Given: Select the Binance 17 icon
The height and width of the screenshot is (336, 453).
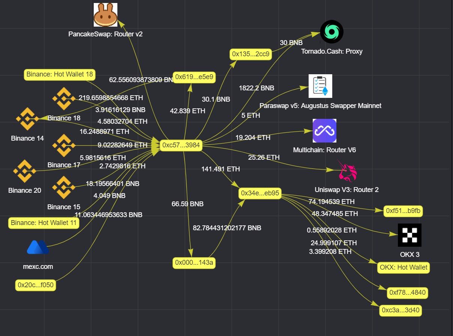Looking at the screenshot, I should coord(64,145).
